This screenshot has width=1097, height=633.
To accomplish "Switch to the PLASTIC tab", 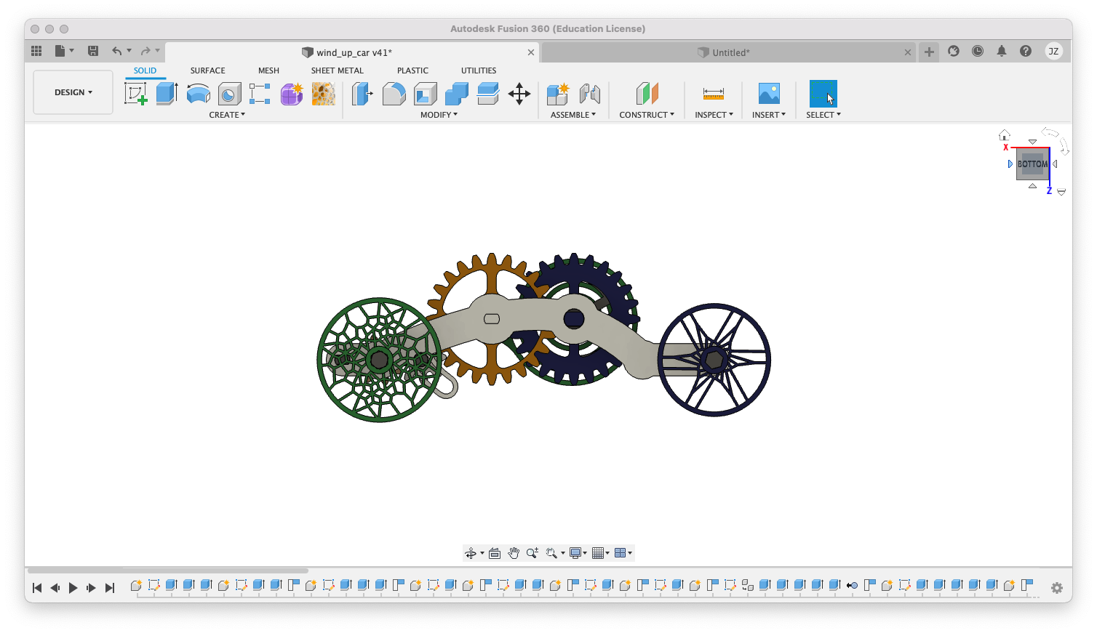I will 412,70.
